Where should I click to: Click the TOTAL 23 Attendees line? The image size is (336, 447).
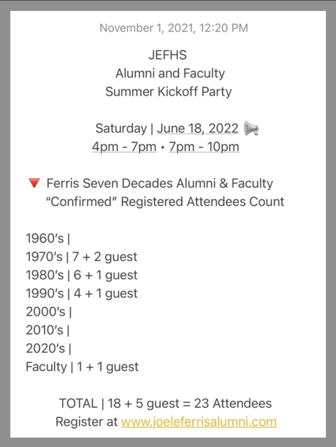(165, 403)
